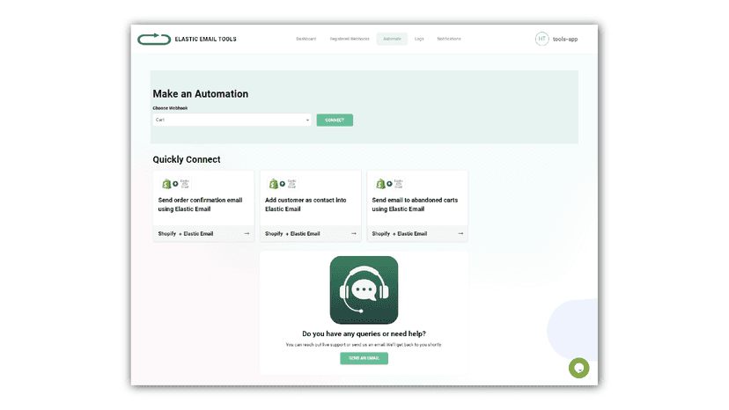Switch to the Logs tab

(x=419, y=39)
